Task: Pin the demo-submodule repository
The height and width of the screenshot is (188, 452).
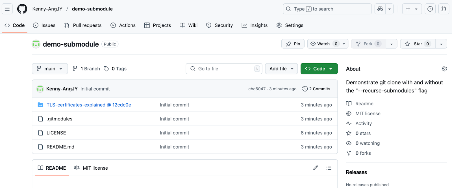Action: coord(293,44)
